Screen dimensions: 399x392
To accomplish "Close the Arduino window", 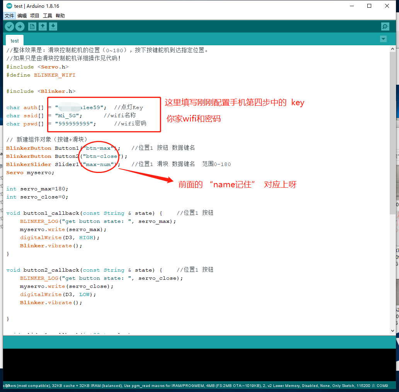I will (387, 6).
